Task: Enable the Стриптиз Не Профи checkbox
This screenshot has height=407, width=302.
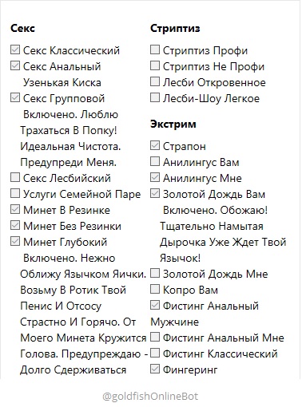Action: (x=155, y=65)
